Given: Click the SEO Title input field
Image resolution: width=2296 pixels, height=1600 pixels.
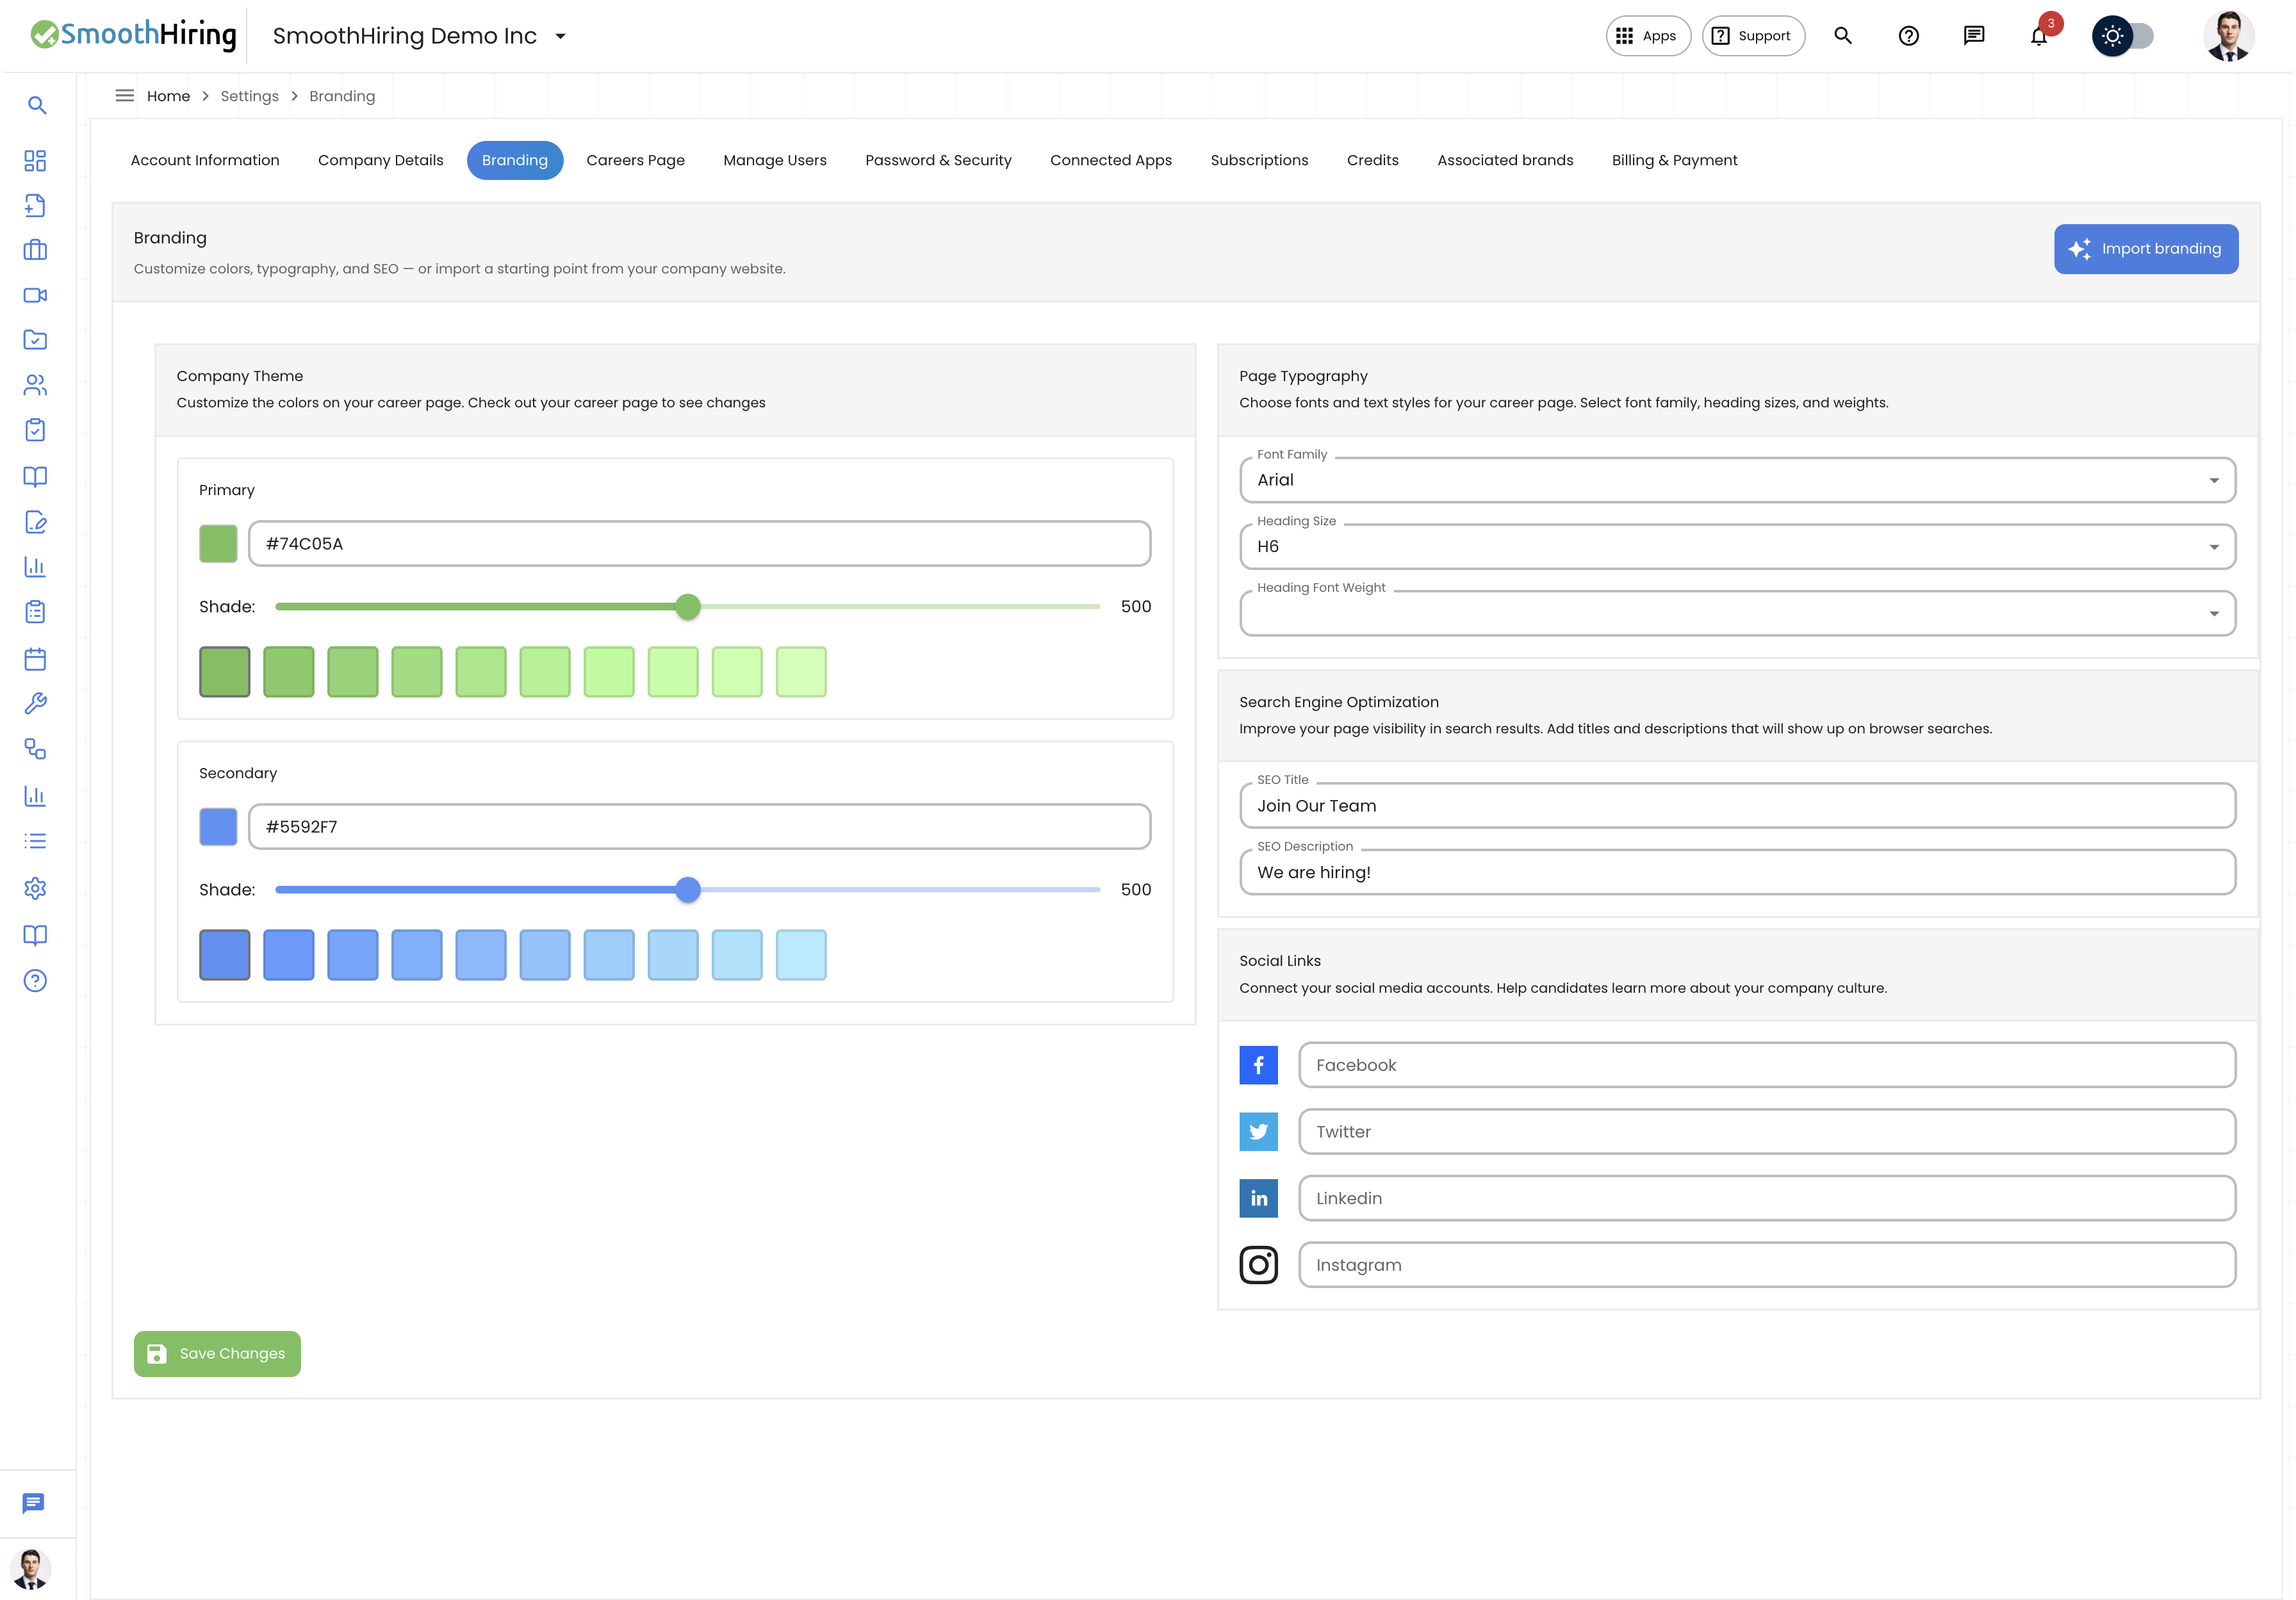Looking at the screenshot, I should (1738, 806).
